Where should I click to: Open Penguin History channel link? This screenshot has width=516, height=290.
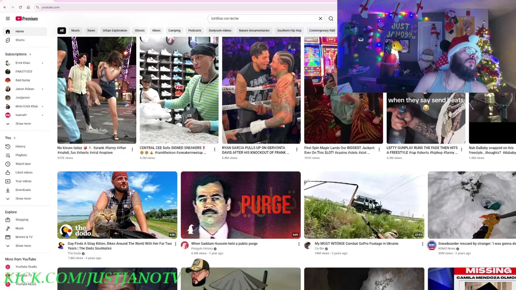(x=202, y=249)
